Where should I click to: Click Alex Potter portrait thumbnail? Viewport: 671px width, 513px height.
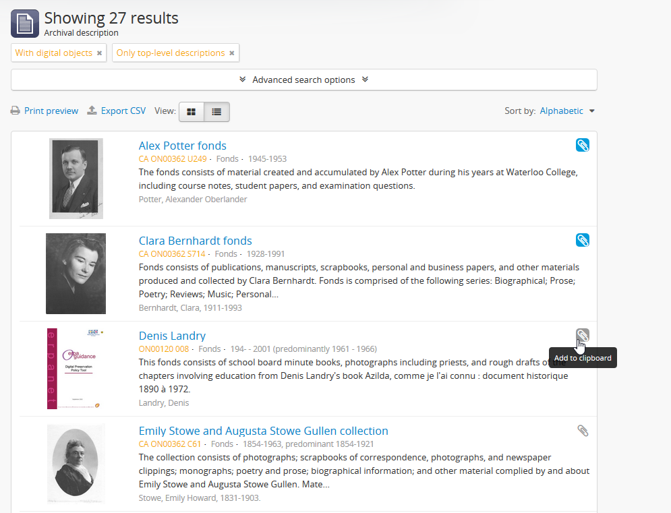click(x=76, y=179)
